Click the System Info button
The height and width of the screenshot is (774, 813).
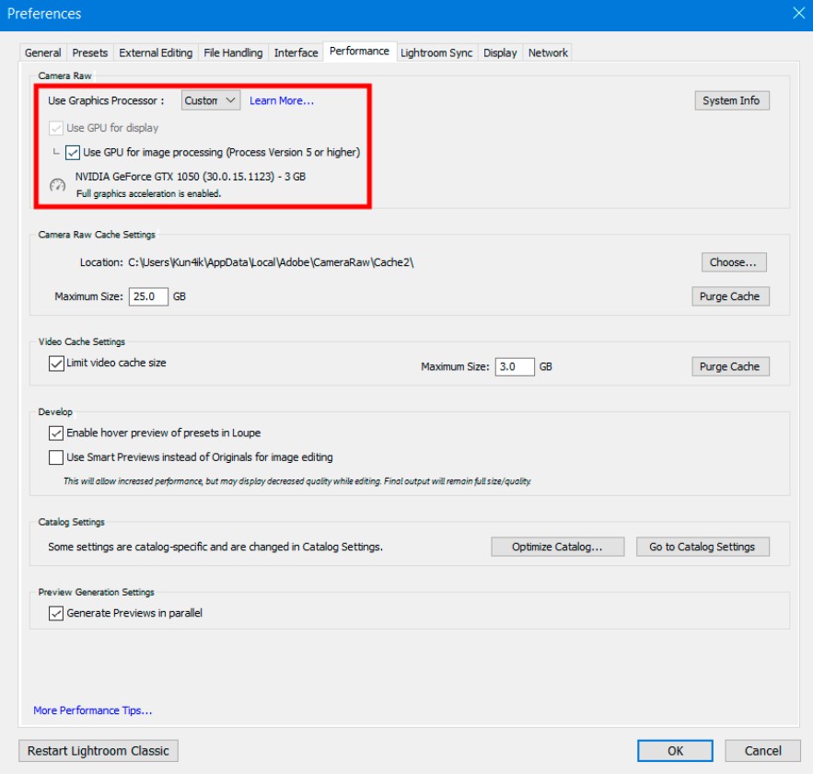tap(732, 100)
